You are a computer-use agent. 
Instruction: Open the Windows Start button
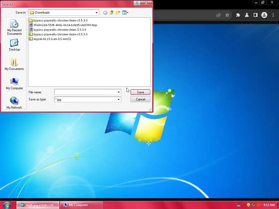[x=7, y=205]
